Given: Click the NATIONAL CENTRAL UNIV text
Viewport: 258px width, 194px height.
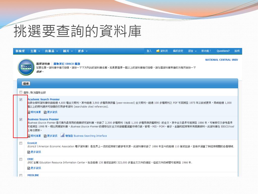Looking at the screenshot, I should [221, 60].
